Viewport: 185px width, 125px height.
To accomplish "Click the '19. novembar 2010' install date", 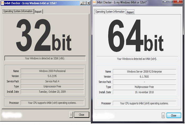I will click(x=144, y=92).
